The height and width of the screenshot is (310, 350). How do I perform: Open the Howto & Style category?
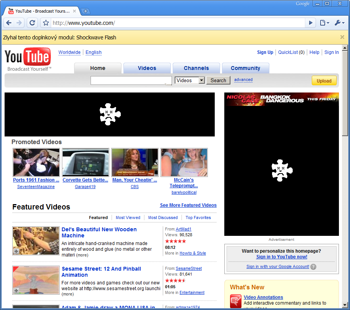click(193, 253)
